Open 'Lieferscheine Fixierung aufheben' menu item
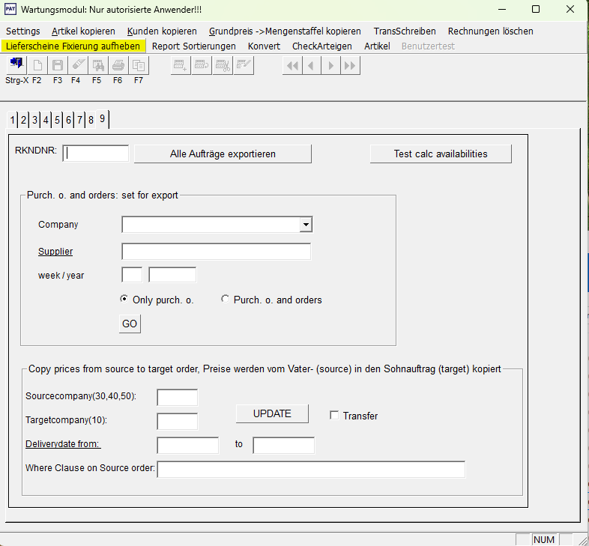The image size is (589, 546). [x=73, y=46]
